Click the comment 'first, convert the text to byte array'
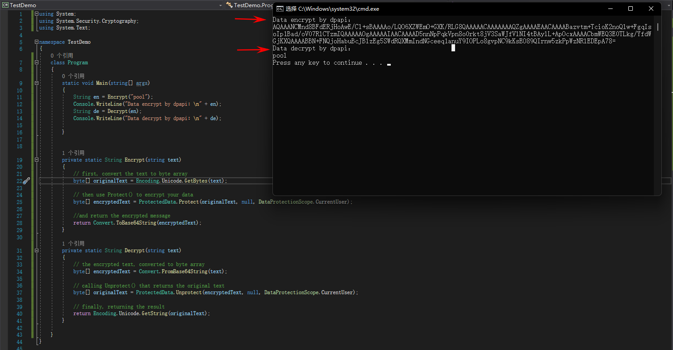 click(130, 174)
